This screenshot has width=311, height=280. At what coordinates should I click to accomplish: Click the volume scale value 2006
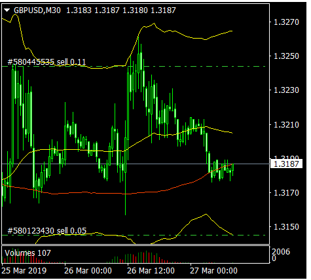click(x=281, y=252)
